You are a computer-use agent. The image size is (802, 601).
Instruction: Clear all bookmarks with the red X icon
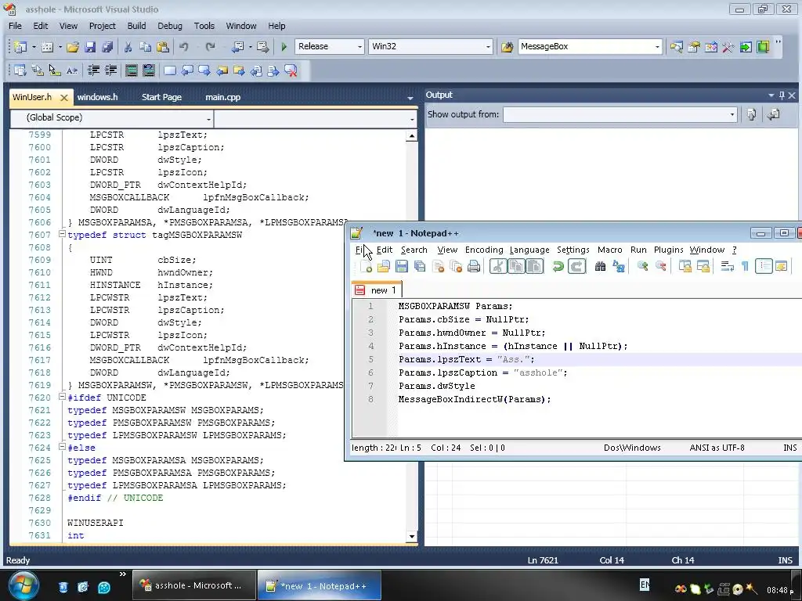point(291,70)
